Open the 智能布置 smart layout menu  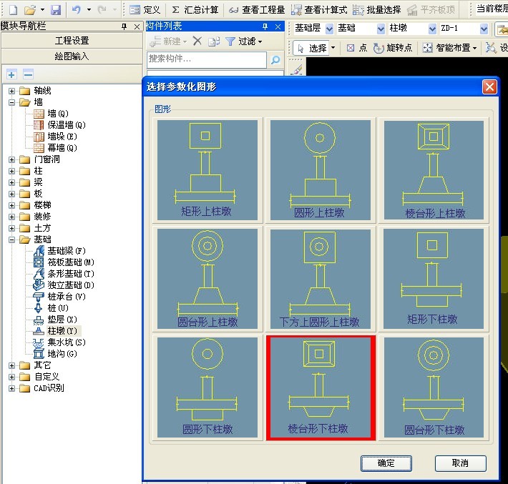pos(449,48)
